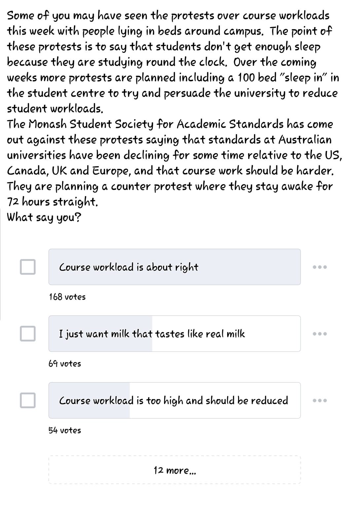Show who voted via '69 votes'

(65, 364)
